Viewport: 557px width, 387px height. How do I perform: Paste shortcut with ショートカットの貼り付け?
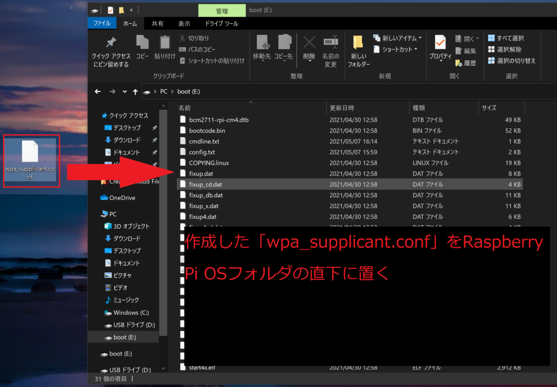(212, 61)
